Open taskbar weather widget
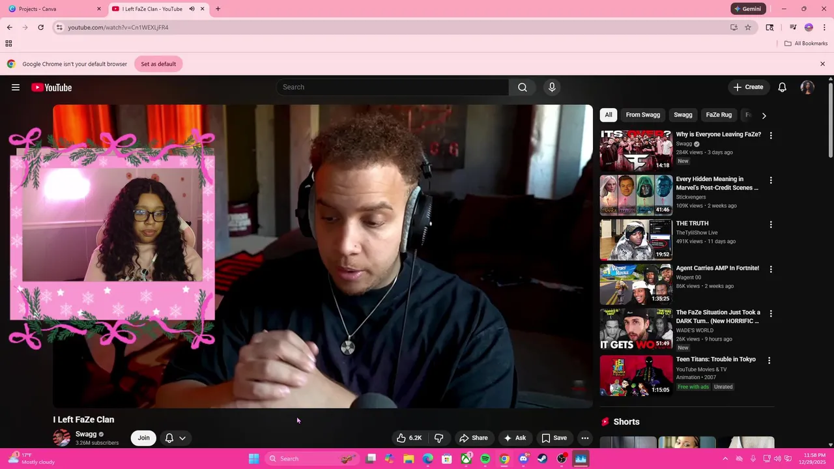Screen dimensions: 834x469 tap(31, 459)
